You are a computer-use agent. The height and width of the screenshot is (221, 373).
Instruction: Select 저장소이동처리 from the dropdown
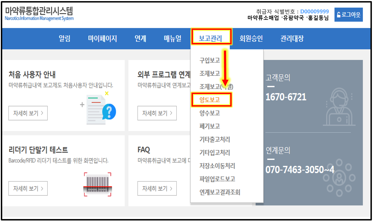(x=217, y=166)
